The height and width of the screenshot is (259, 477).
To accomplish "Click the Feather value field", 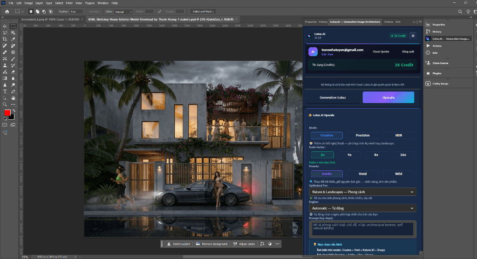I will click(x=76, y=12).
